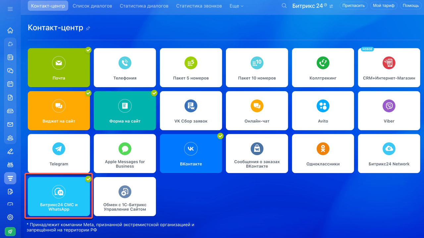Viewport: 424px width, 238px height.
Task: Click the Пригласить button
Action: point(353,6)
